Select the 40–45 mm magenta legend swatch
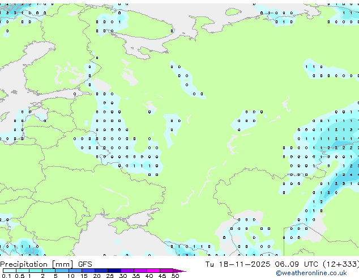 click(153, 271)
